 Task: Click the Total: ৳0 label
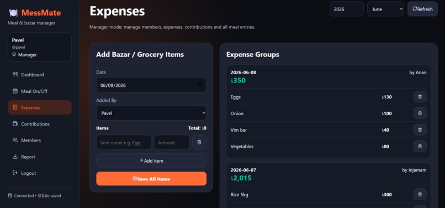(197, 128)
